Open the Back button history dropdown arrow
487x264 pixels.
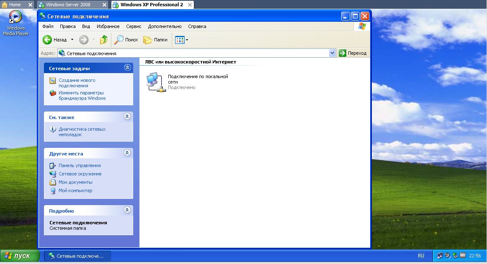tap(72, 40)
